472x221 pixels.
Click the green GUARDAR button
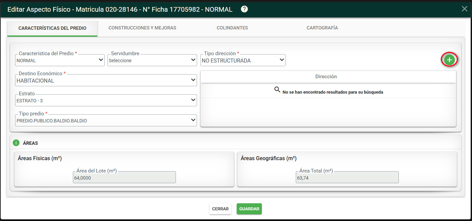(249, 209)
